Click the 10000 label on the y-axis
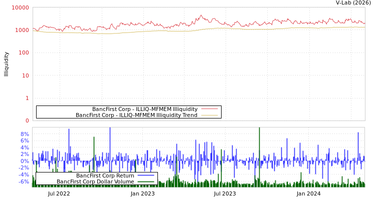This screenshot has height=200, width=376. click(21, 7)
